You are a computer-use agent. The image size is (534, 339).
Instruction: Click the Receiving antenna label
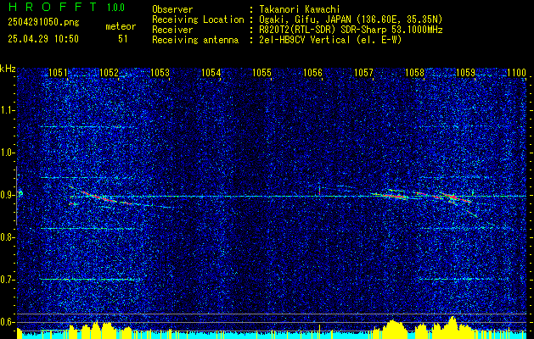pyautogui.click(x=195, y=40)
